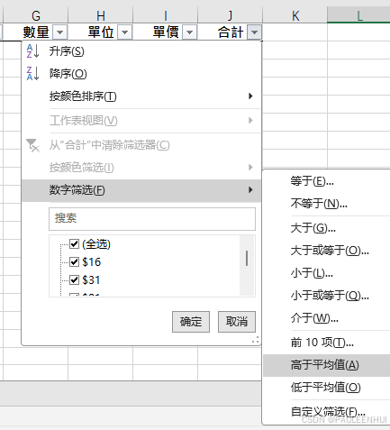Uncheck the $31 checkbox

[x=74, y=279]
